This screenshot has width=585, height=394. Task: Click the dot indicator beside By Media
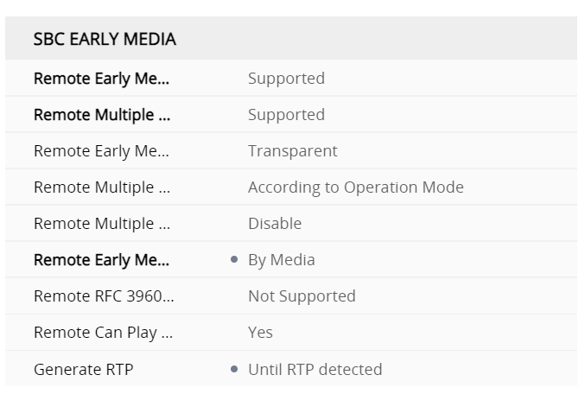pos(235,260)
